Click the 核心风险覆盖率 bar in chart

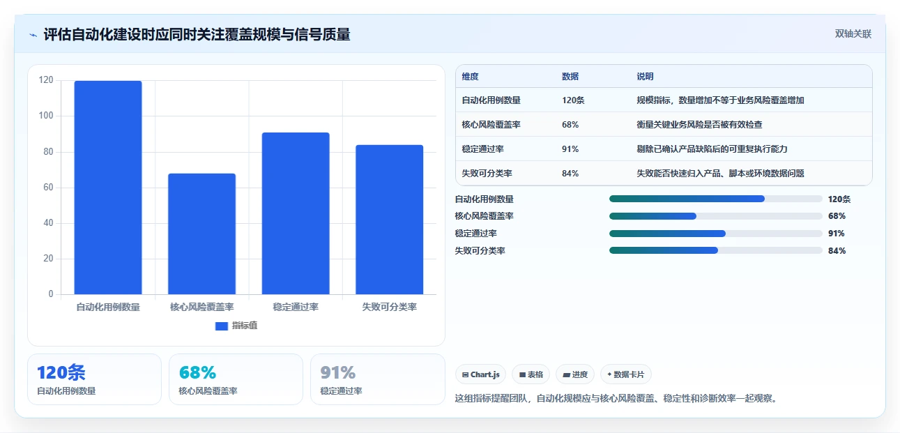202,234
